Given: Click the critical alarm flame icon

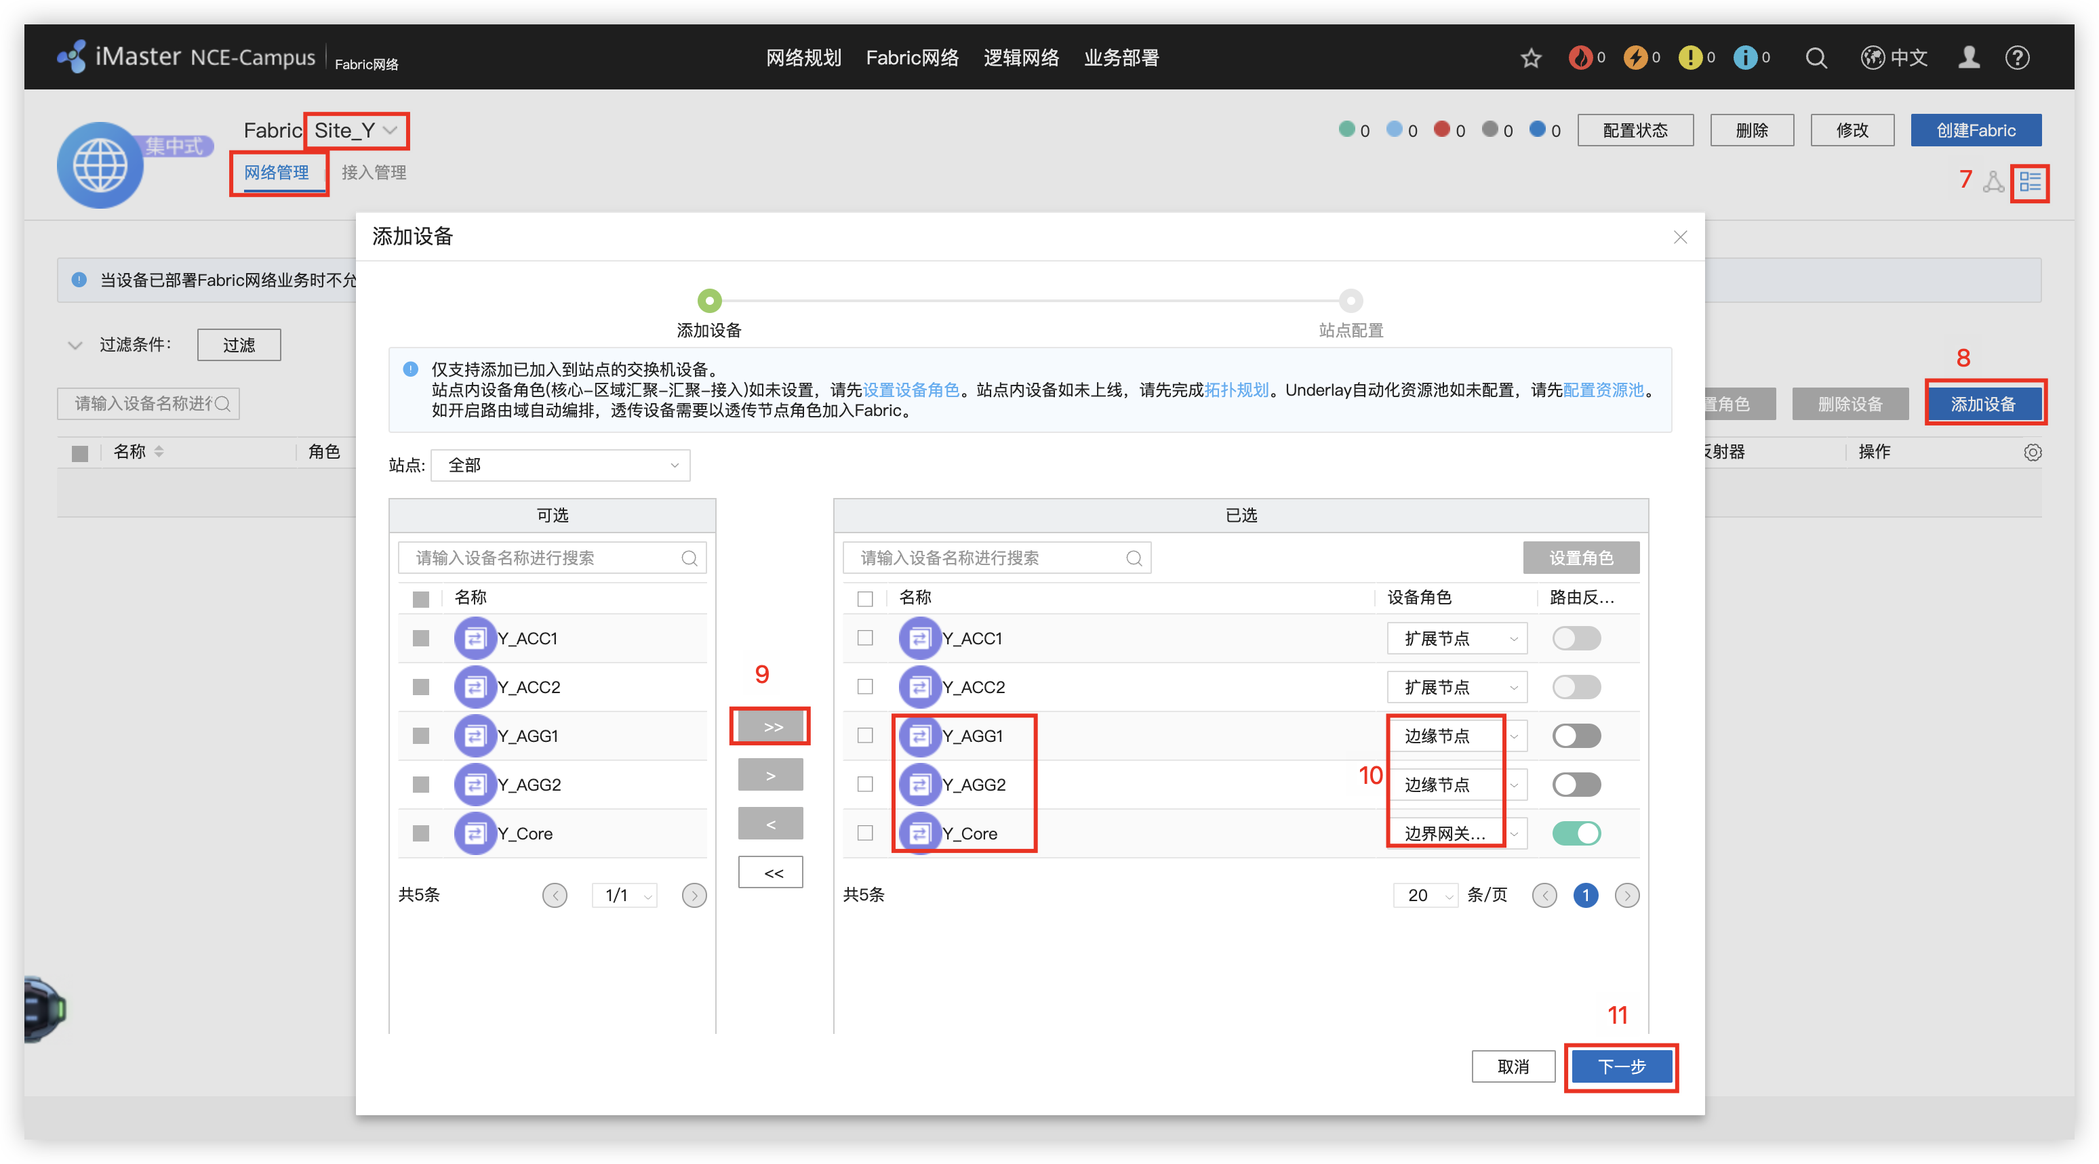Looking at the screenshot, I should 1580,58.
